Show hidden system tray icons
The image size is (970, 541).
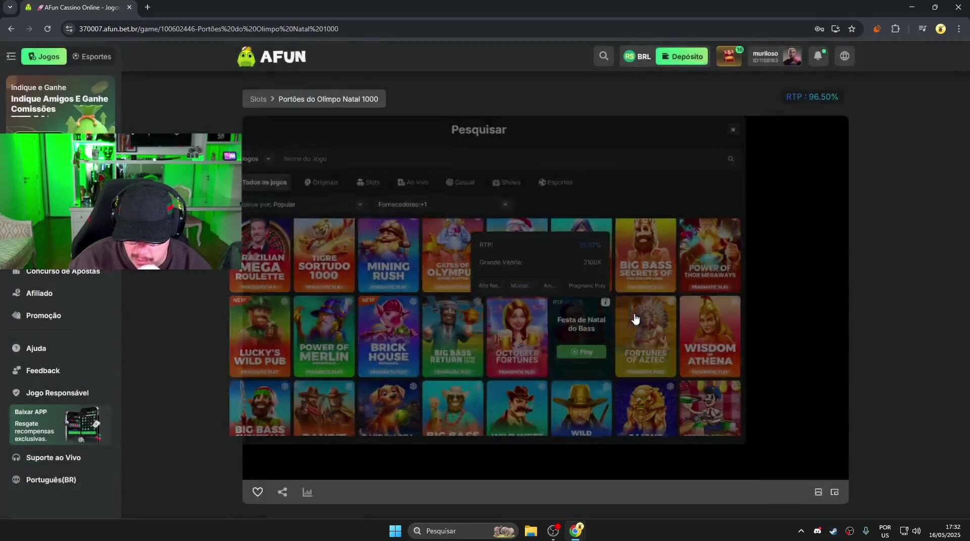coord(801,531)
